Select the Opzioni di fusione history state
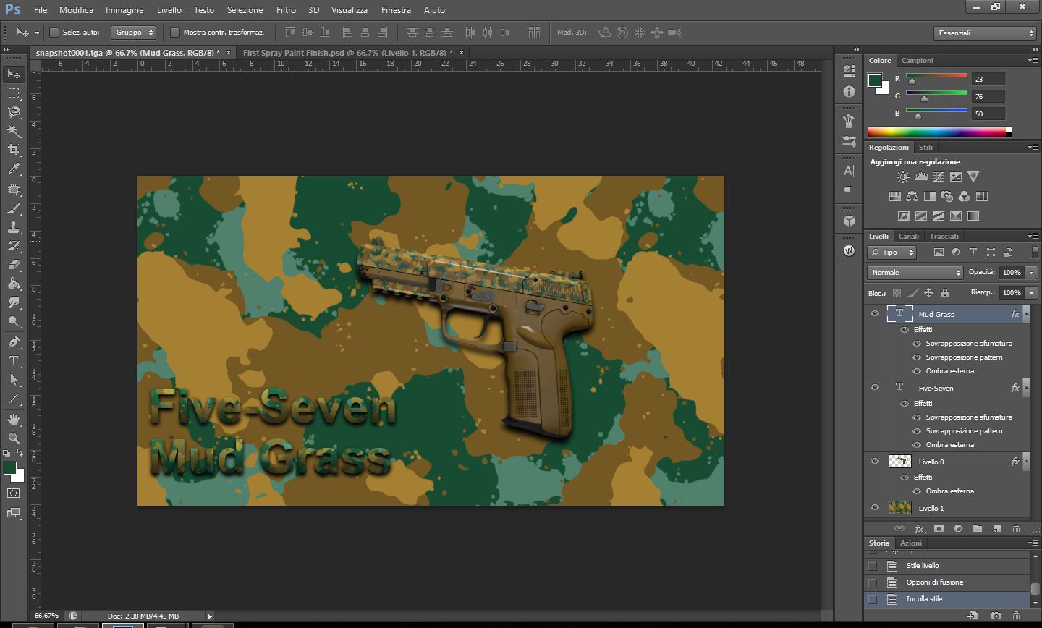 tap(934, 582)
